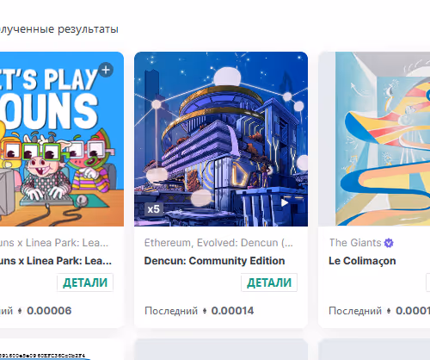Click the plus icon on Let's Play Nouns card

point(106,70)
